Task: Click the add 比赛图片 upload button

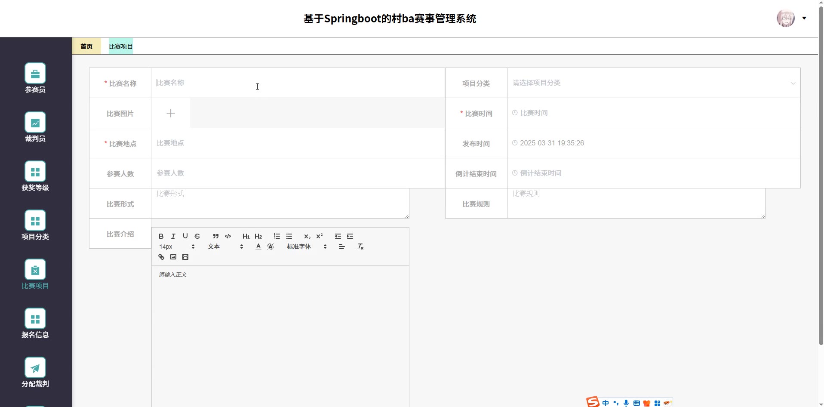Action: pyautogui.click(x=171, y=113)
